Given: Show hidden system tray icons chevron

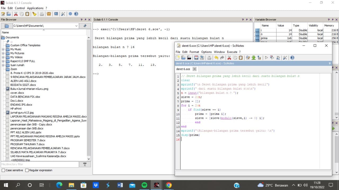Looking at the screenshot, I should 293,185.
